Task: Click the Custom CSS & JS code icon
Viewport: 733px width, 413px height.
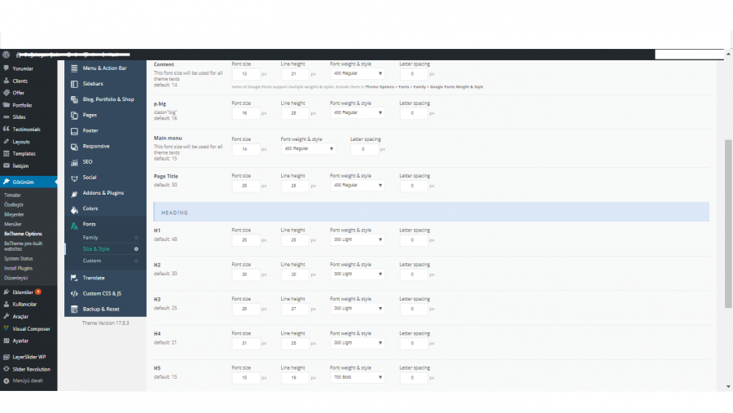Action: click(x=74, y=294)
